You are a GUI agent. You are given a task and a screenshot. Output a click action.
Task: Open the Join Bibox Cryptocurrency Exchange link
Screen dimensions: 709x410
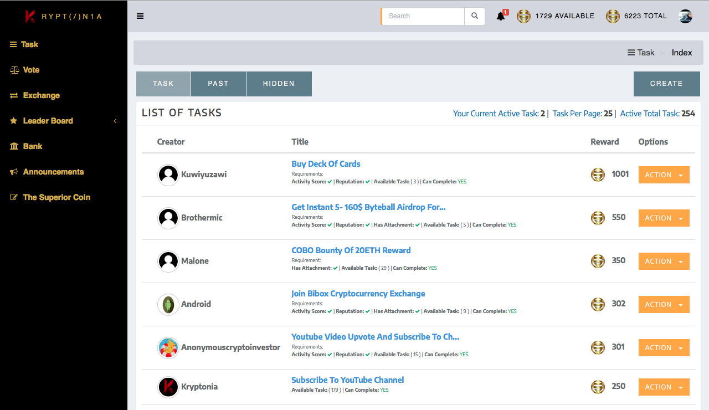coord(358,294)
